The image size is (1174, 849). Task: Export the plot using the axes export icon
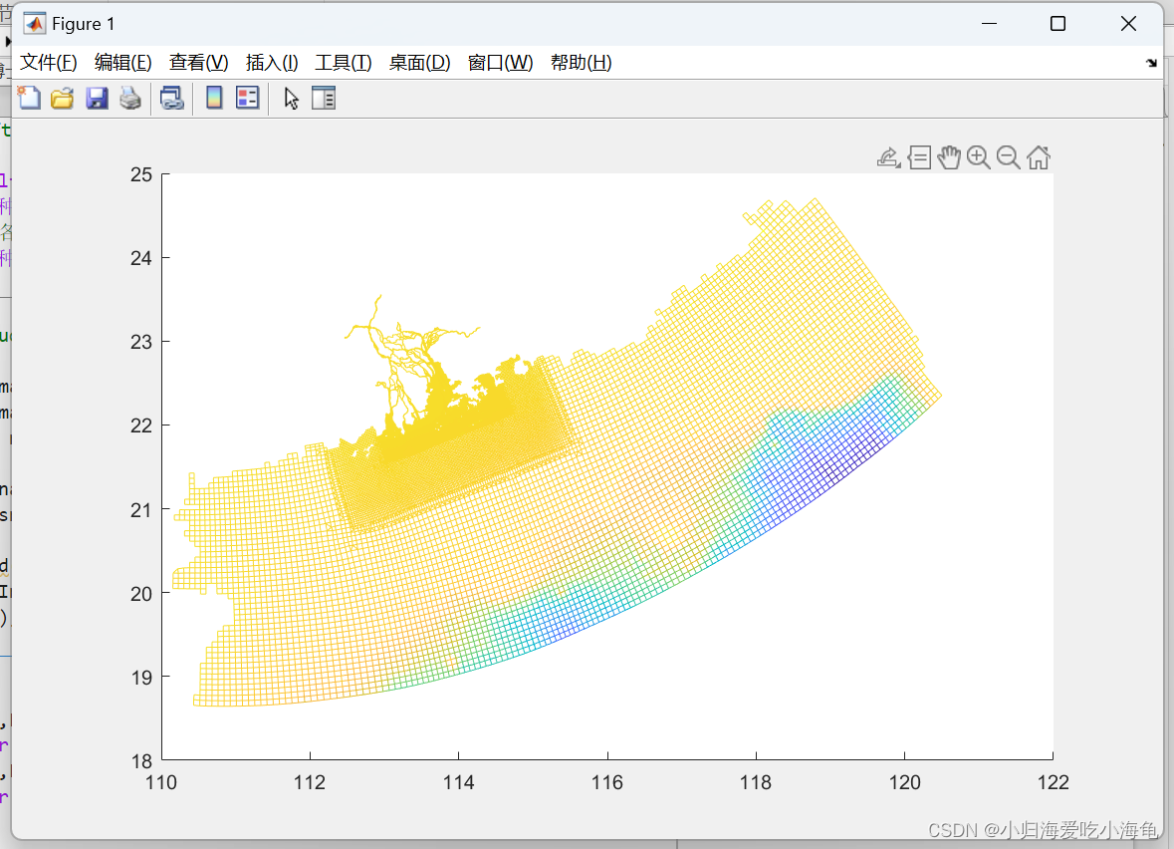[889, 156]
